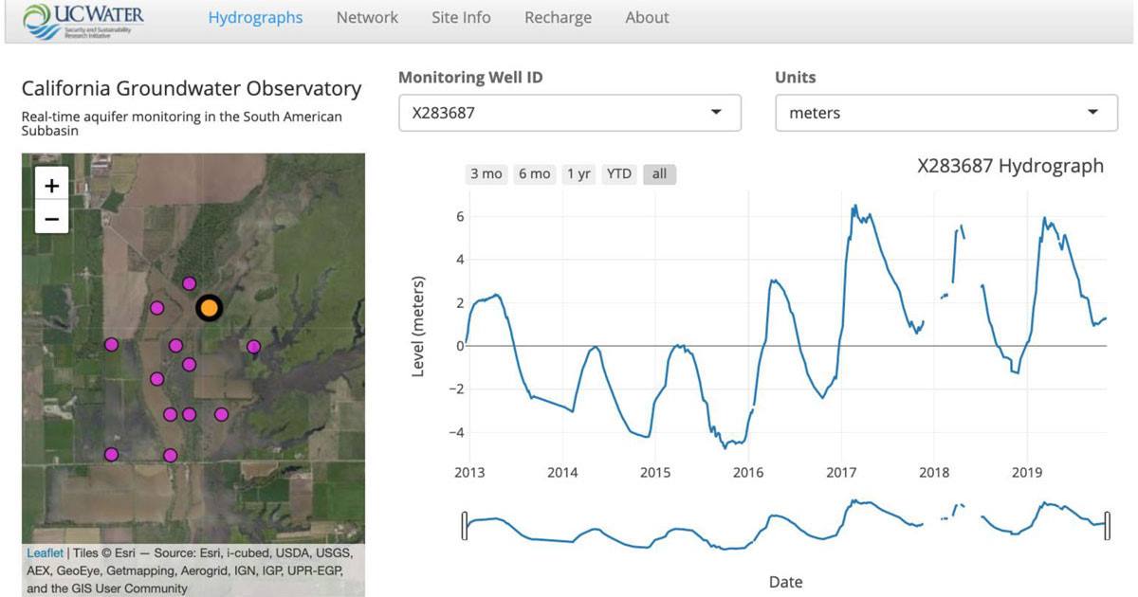Show all data with the all button
The height and width of the screenshot is (597, 1138).
(x=659, y=174)
